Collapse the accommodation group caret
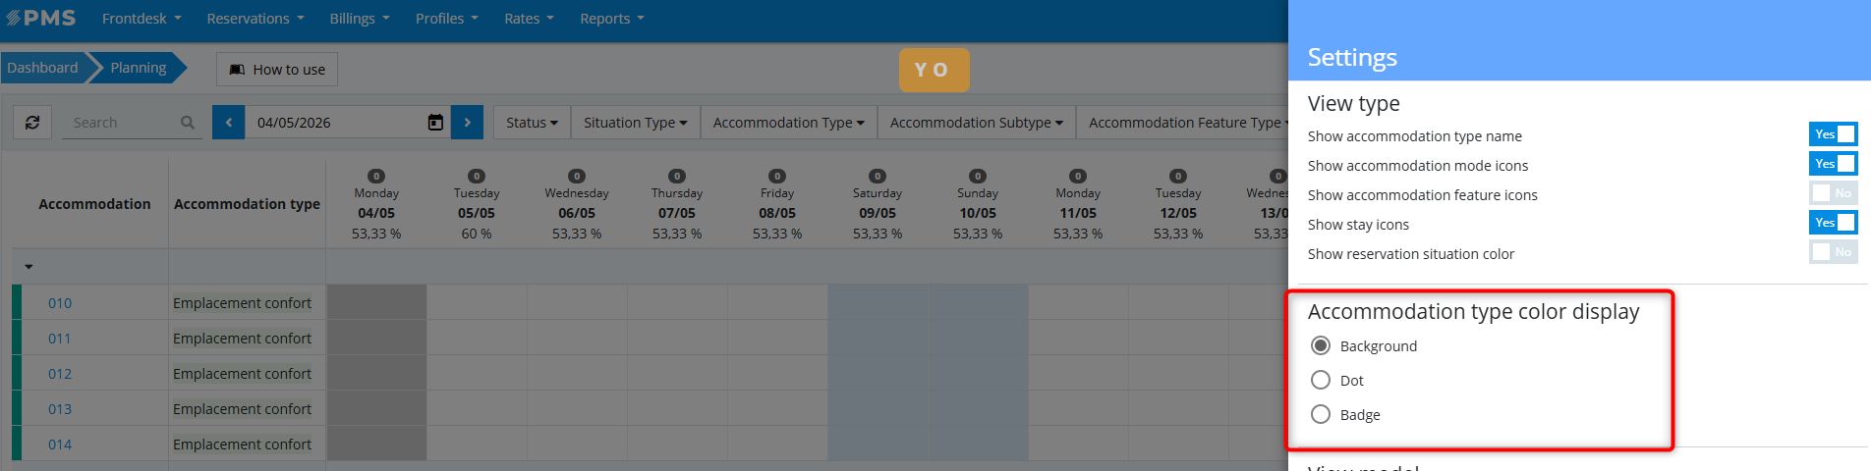Viewport: 1871px width, 471px height. [x=28, y=267]
